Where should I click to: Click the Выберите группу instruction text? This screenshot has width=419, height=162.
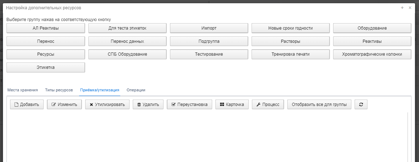pyautogui.click(x=59, y=20)
